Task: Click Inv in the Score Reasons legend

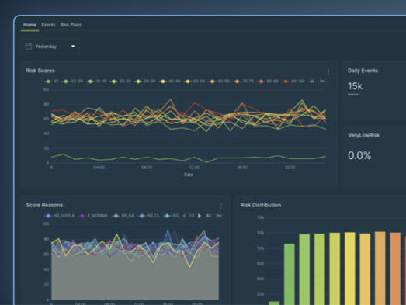Action: point(219,216)
